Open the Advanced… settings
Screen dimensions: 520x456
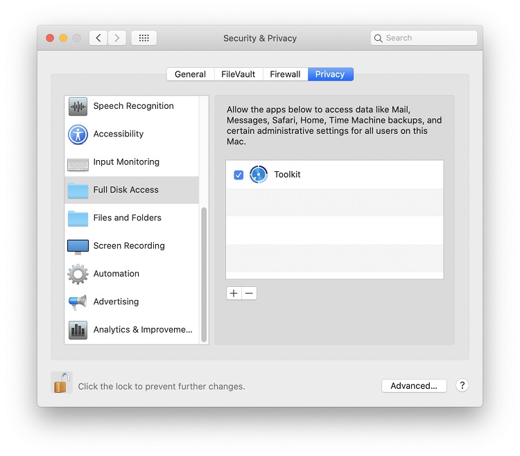pyautogui.click(x=414, y=386)
